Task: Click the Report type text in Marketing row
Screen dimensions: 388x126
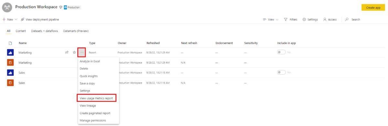Action: (x=92, y=52)
